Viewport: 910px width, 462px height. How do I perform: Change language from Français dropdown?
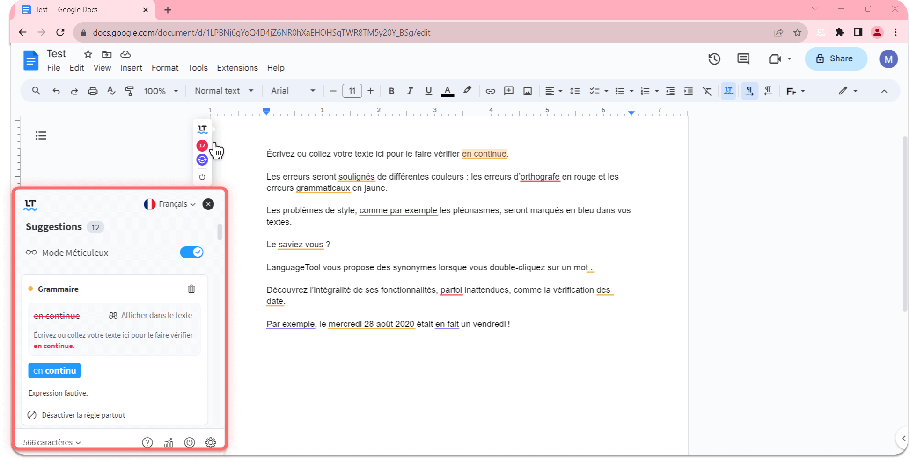170,204
